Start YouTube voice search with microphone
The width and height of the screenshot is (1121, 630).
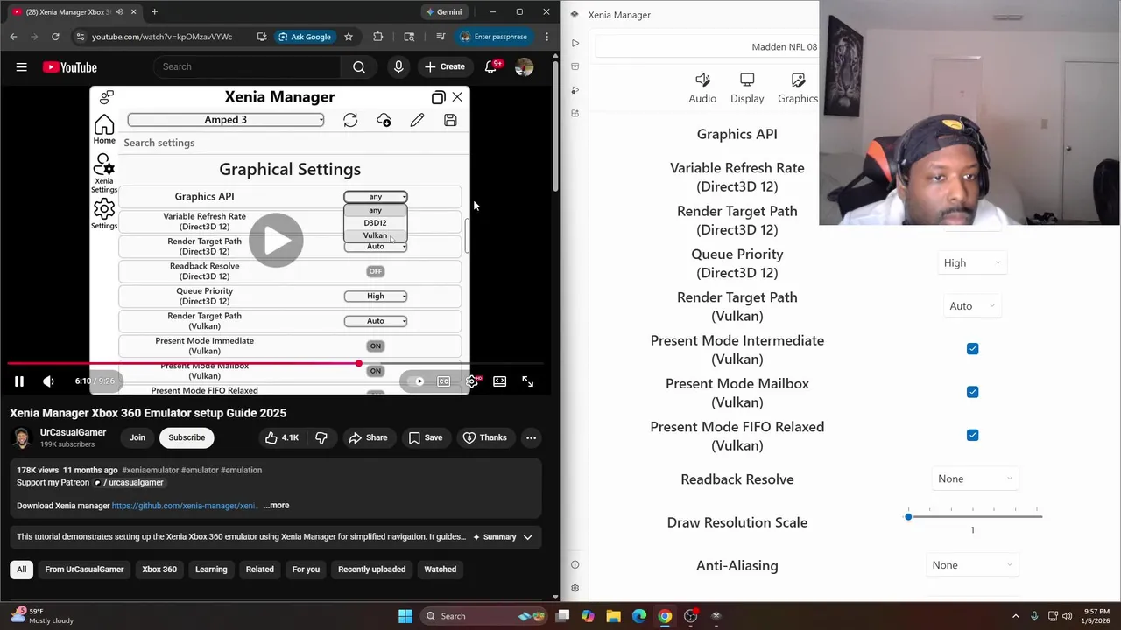click(398, 66)
